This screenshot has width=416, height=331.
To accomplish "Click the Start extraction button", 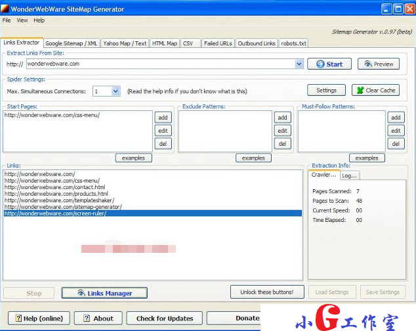I will pyautogui.click(x=329, y=64).
